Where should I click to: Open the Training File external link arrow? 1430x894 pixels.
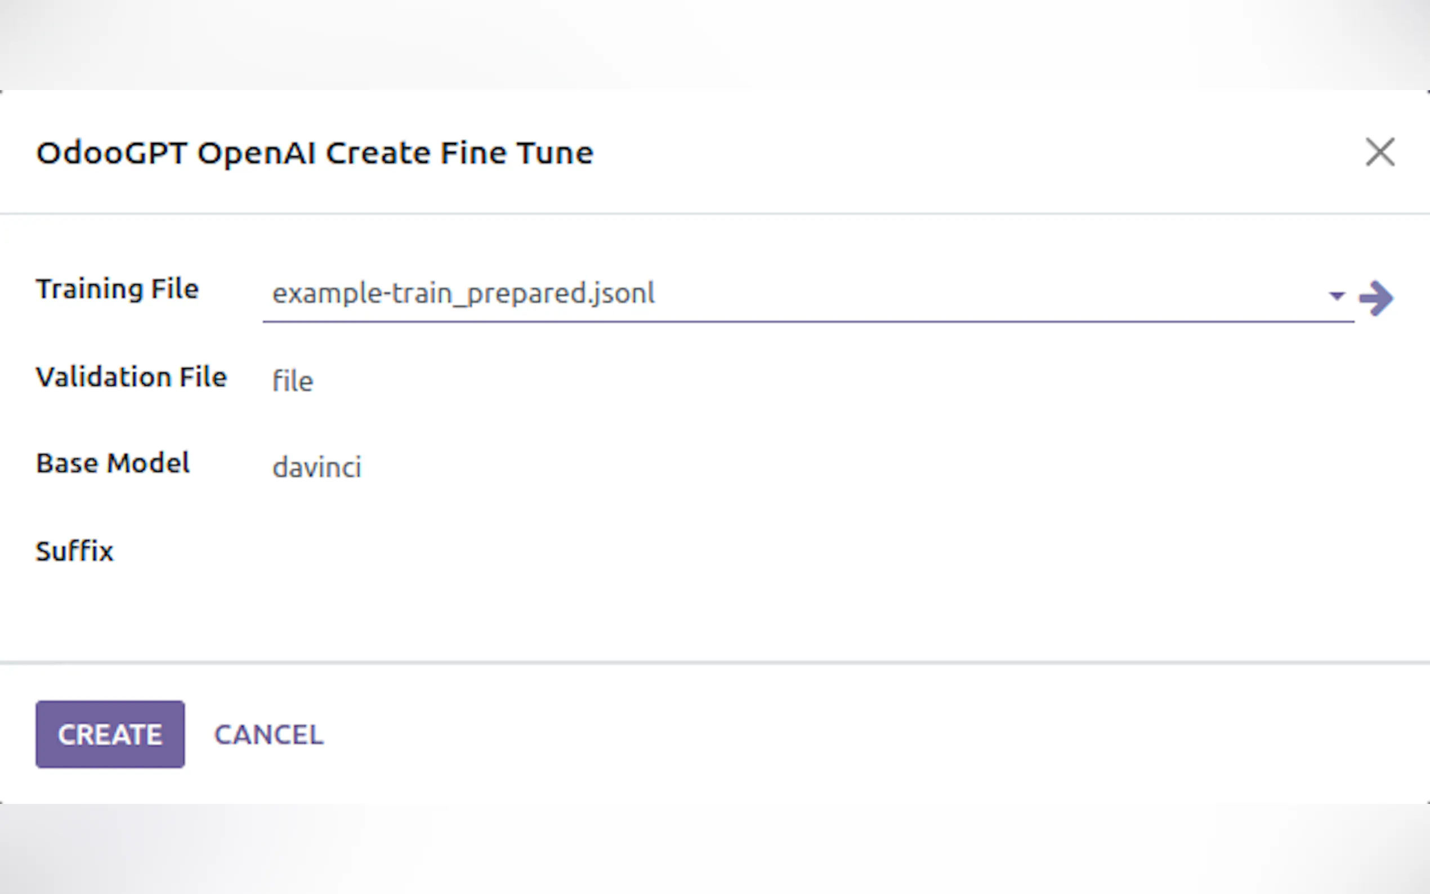(1376, 297)
